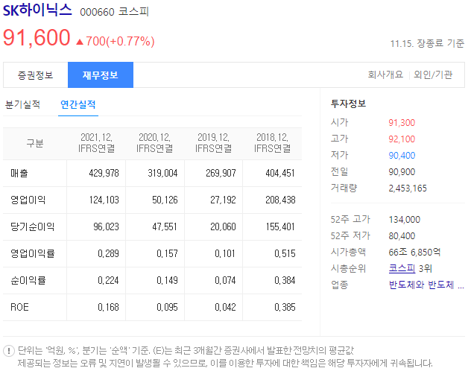The height and width of the screenshot is (374, 468).
Task: Click the 2018.12 IFRS연결 column header
Action: click(x=272, y=143)
